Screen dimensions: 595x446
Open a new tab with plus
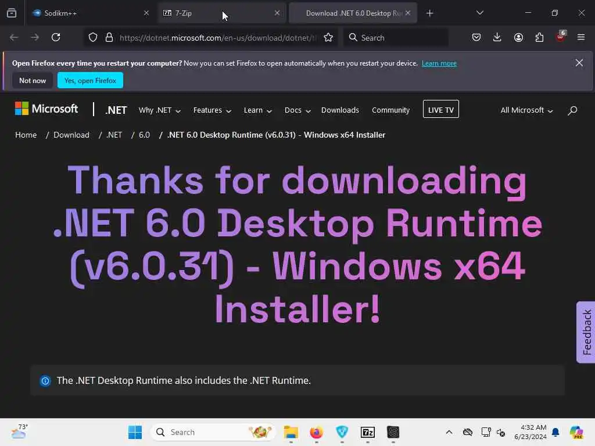pyautogui.click(x=429, y=13)
